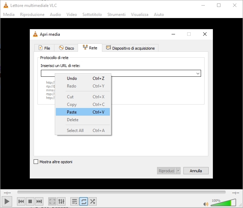Open extended settings equalizer icon

pyautogui.click(x=61, y=201)
